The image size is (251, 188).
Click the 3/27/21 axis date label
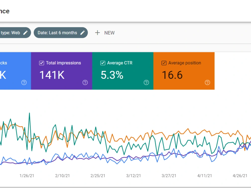coord(169,176)
